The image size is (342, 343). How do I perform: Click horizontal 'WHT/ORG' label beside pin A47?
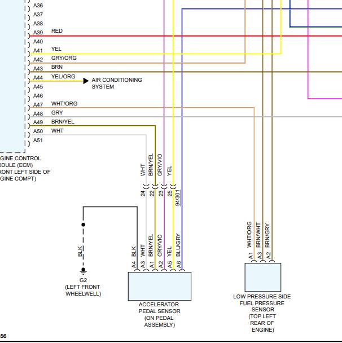click(x=64, y=104)
